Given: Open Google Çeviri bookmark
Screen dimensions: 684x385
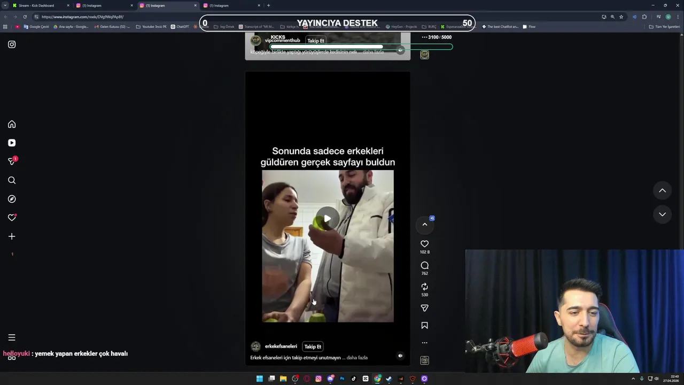Looking at the screenshot, I should tap(36, 27).
